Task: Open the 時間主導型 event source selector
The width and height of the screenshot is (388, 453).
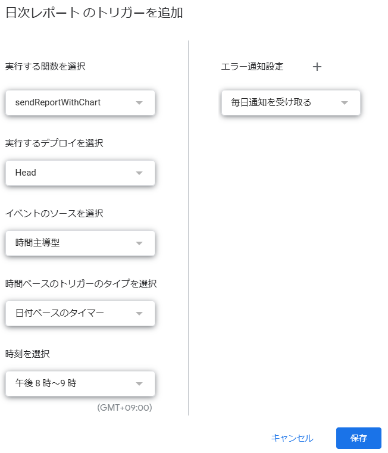Action: [80, 243]
